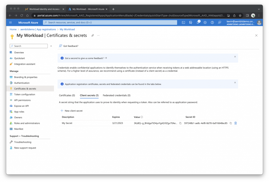The width and height of the screenshot is (269, 182).
Task: Open the More options ellipsis beside title
Action: 98,35
